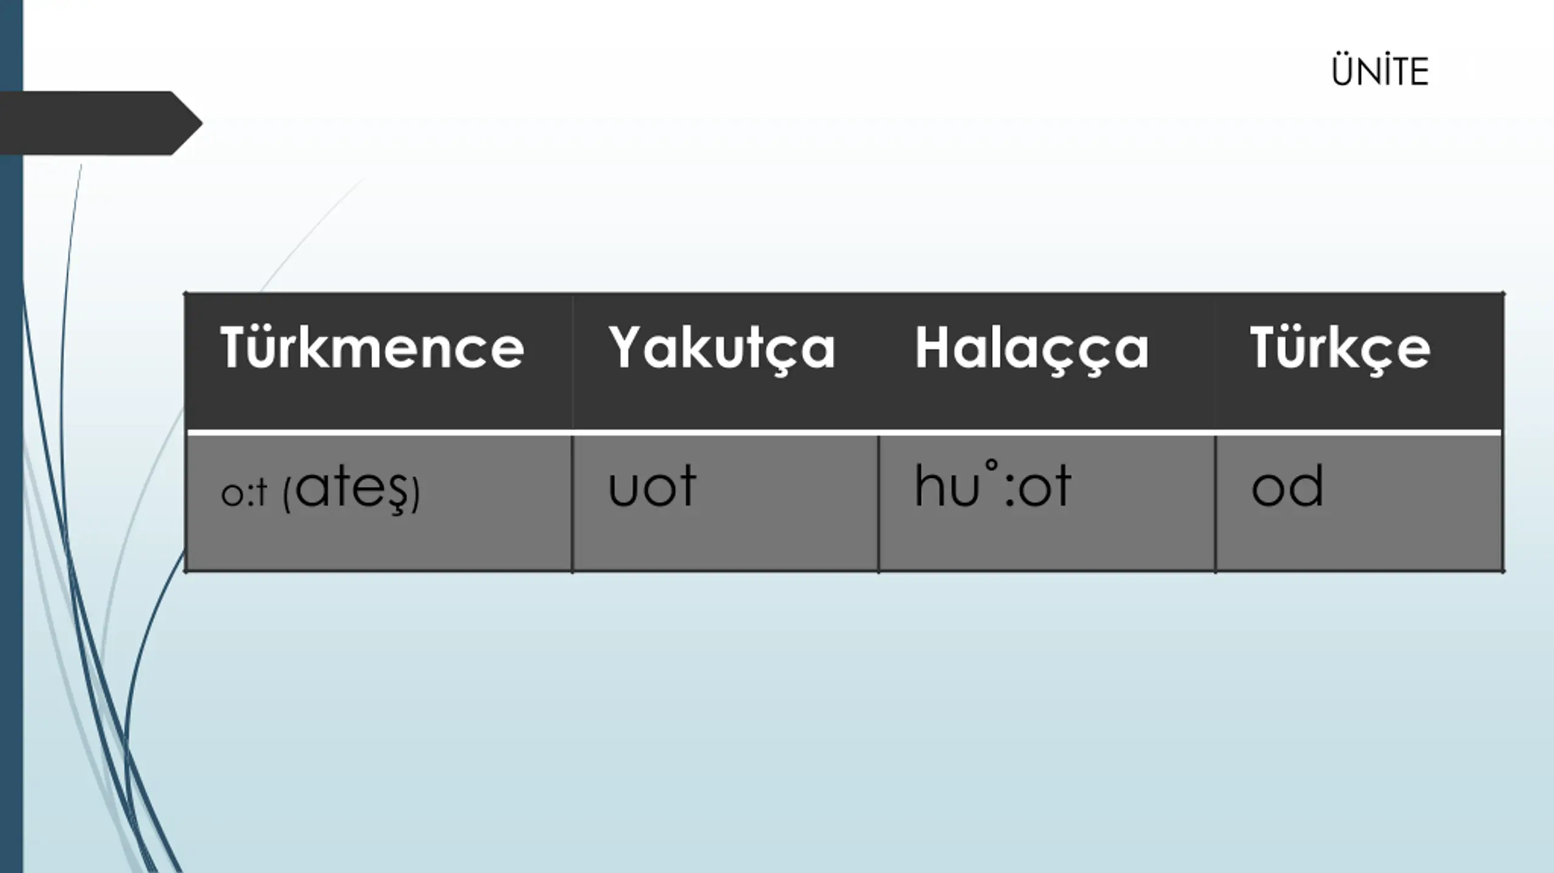The height and width of the screenshot is (873, 1554).
Task: Click the border between the uot and hu°:ot cells
Action: [878, 504]
